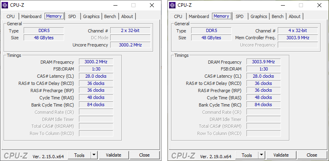Switch to the SPD tab in the left window
This screenshot has height=161, width=329.
(72, 16)
